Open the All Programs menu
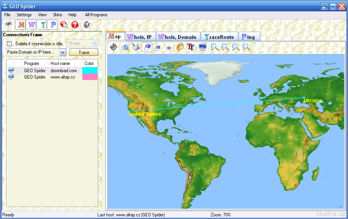 click(x=96, y=15)
